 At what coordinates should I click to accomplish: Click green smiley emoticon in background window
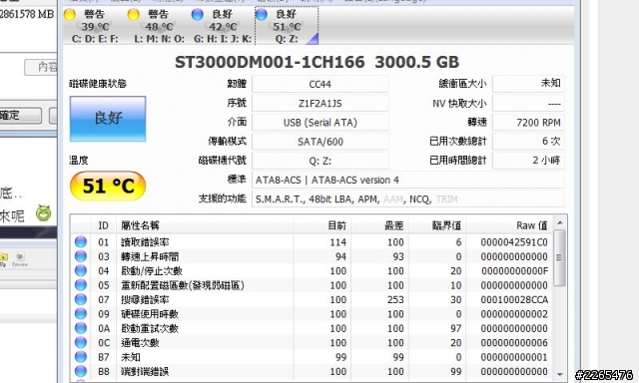[44, 213]
